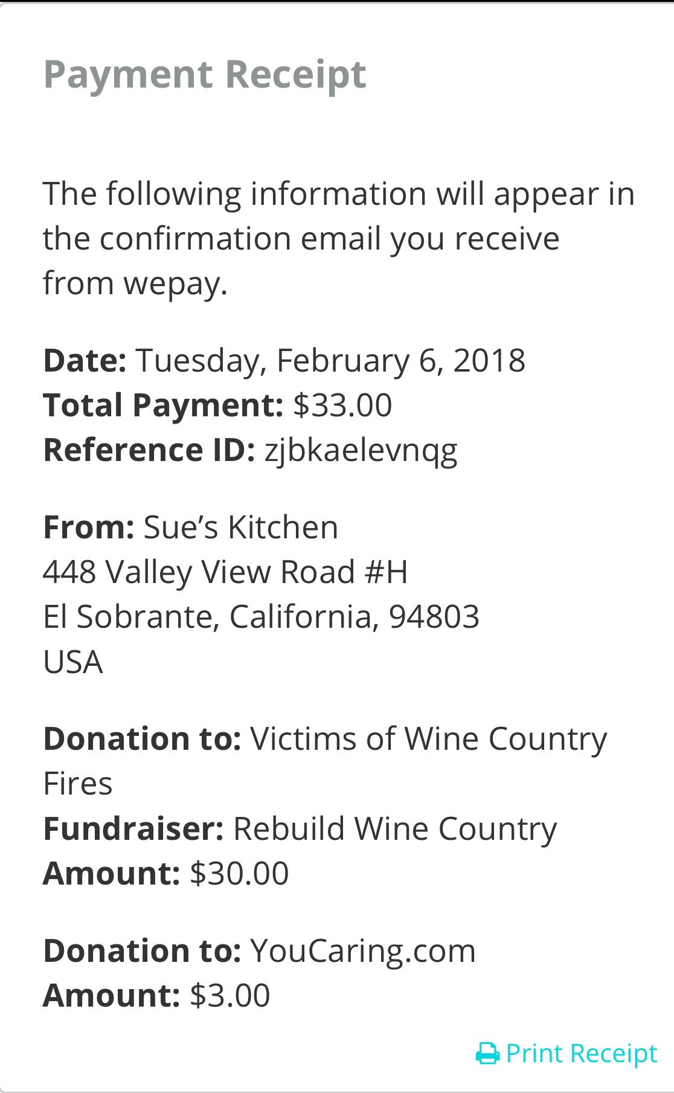Click the $3.00 donation amount

pyautogui.click(x=229, y=996)
